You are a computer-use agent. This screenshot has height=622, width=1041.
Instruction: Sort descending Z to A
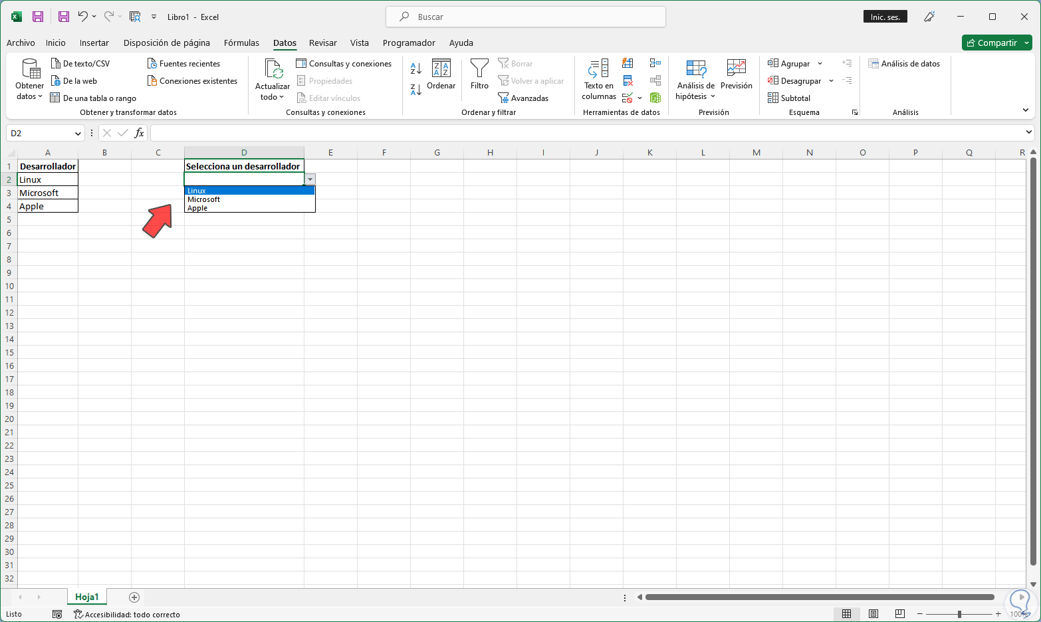click(x=416, y=90)
